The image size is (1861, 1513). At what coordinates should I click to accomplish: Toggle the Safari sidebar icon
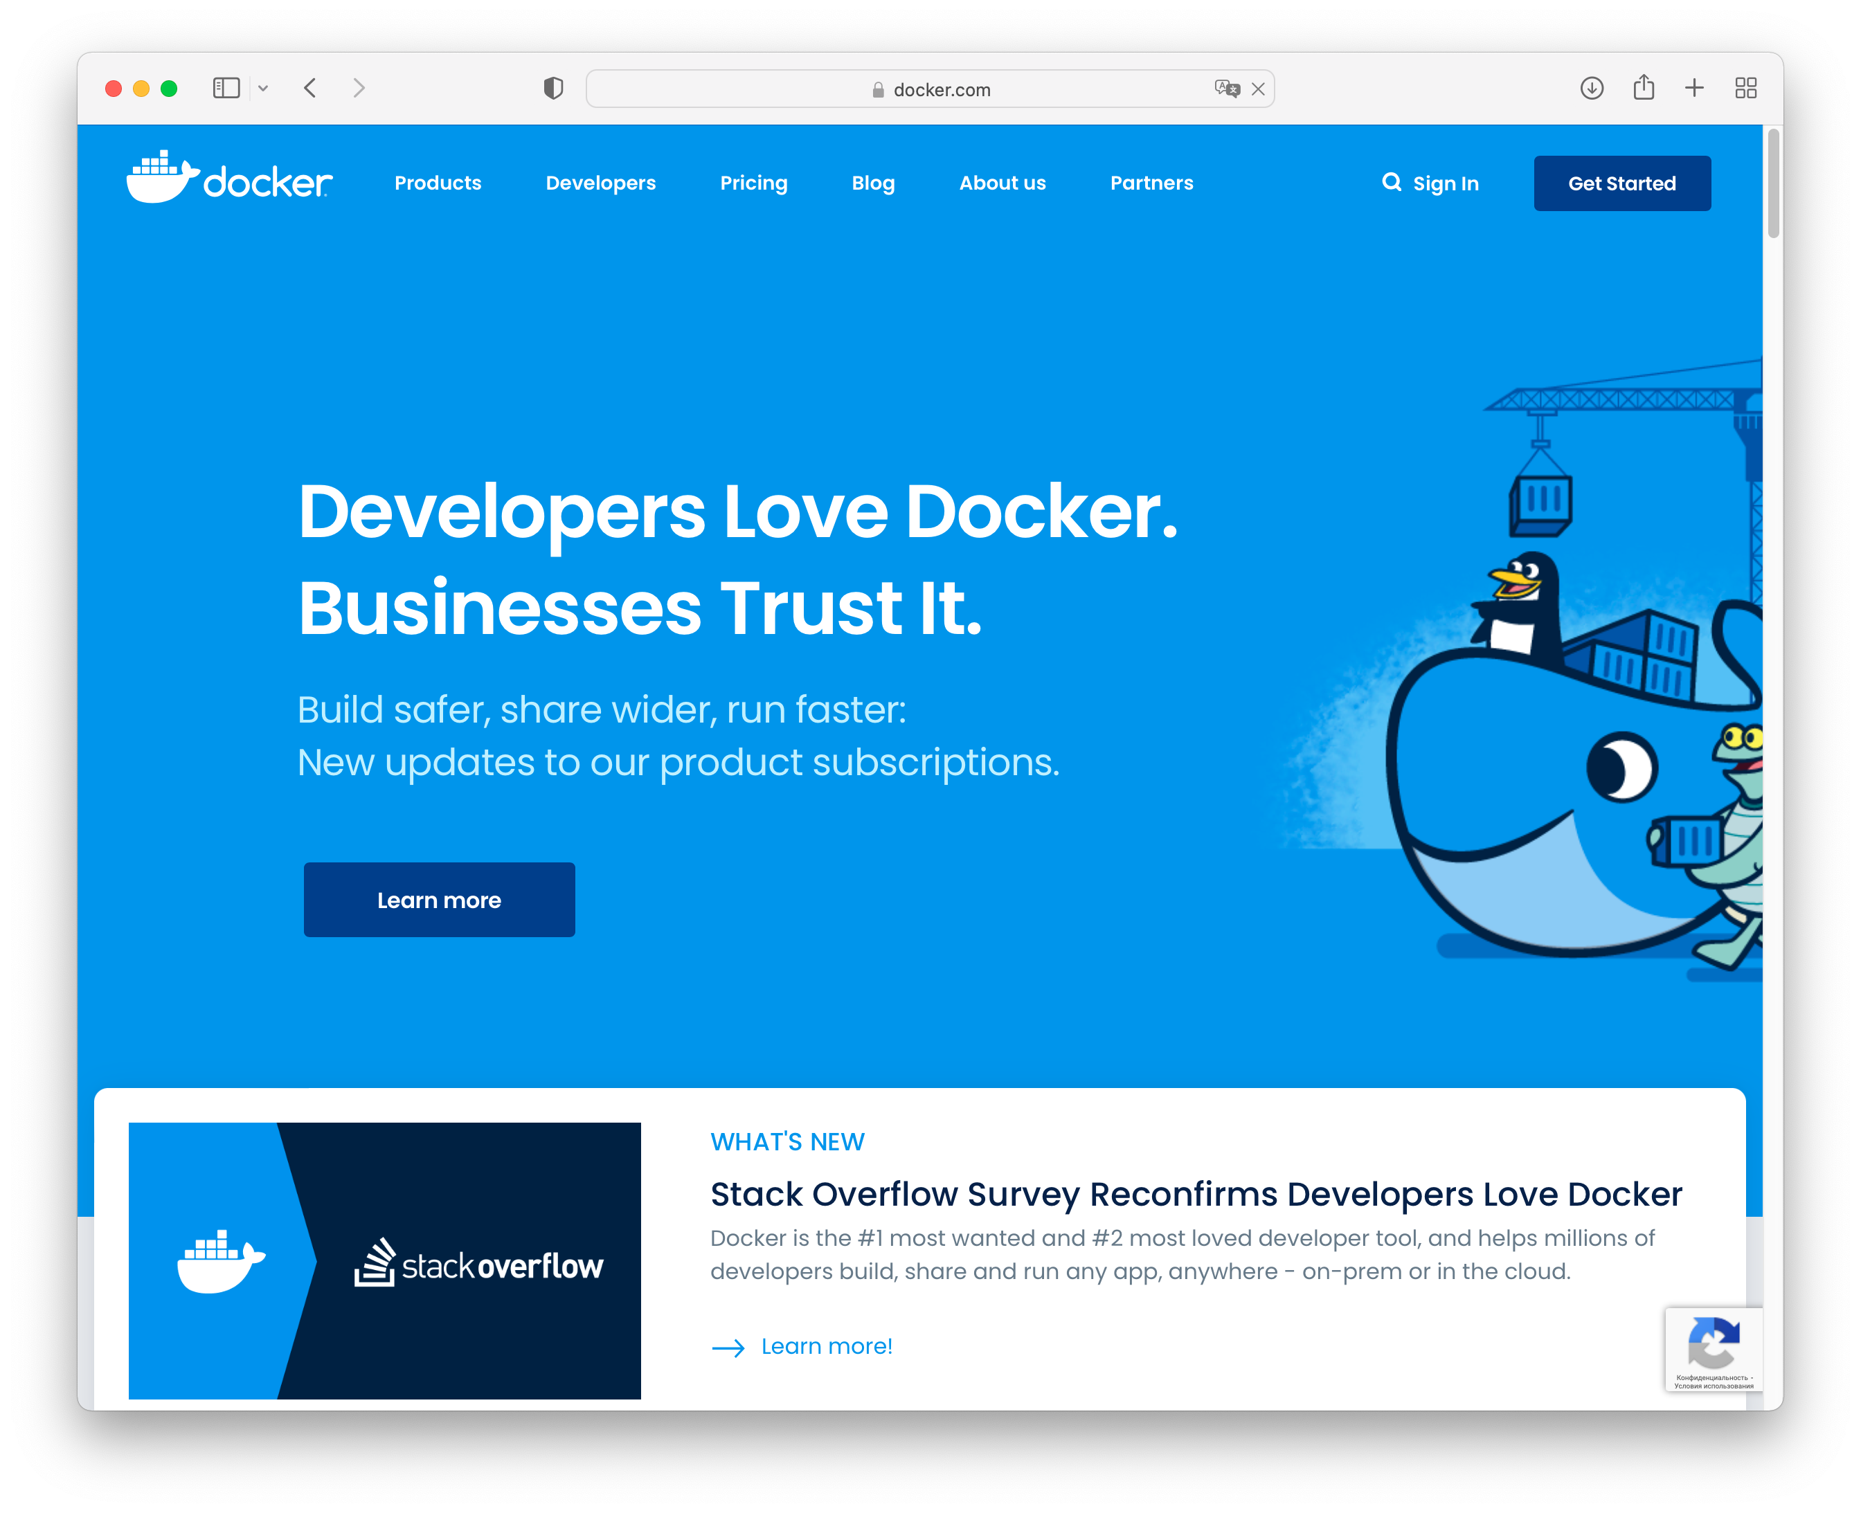226,87
